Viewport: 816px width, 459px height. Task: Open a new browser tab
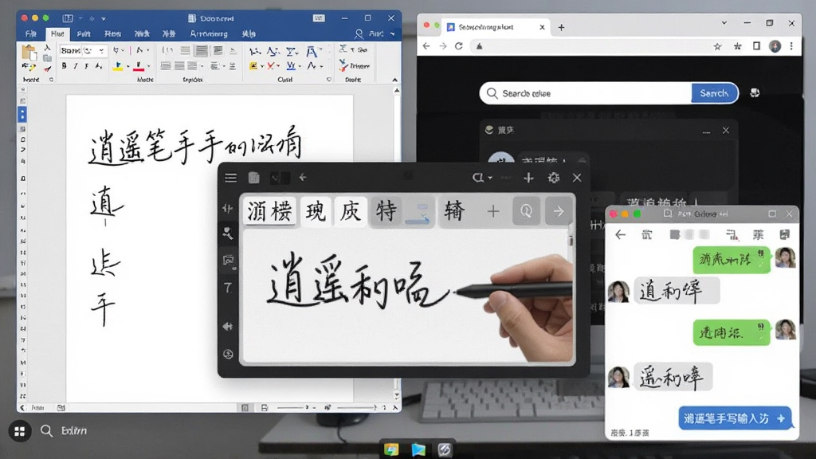coord(561,28)
